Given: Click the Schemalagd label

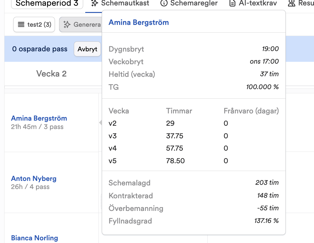Looking at the screenshot, I should [130, 183].
